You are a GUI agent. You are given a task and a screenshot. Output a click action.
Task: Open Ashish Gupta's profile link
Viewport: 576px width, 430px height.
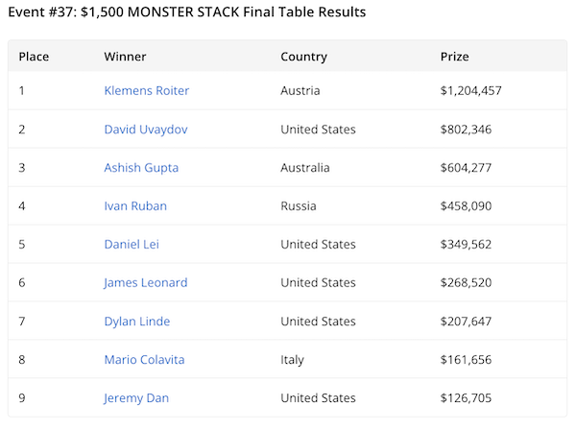(x=141, y=167)
